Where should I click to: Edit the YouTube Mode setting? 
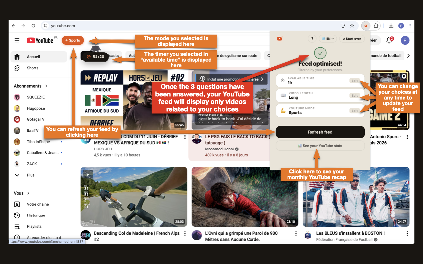point(355,111)
